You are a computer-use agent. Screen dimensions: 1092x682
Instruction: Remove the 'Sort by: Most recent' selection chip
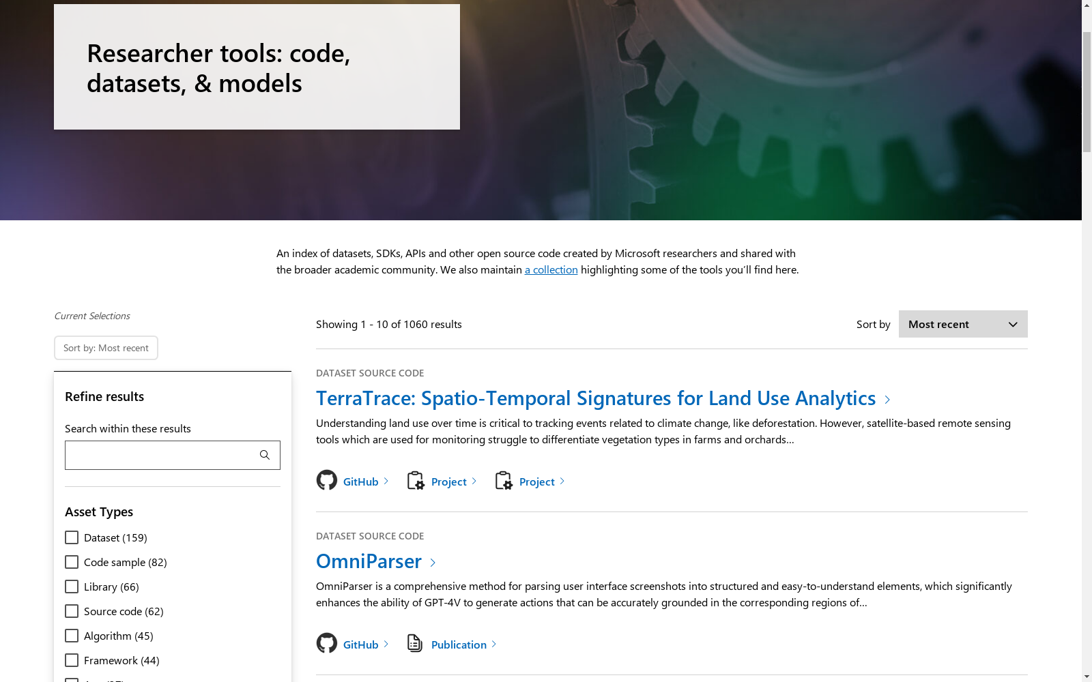(x=106, y=348)
